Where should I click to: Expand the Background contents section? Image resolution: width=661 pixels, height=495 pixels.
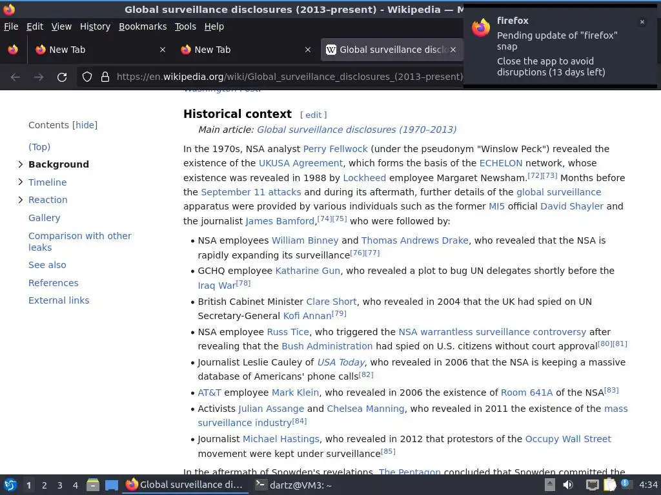click(20, 164)
